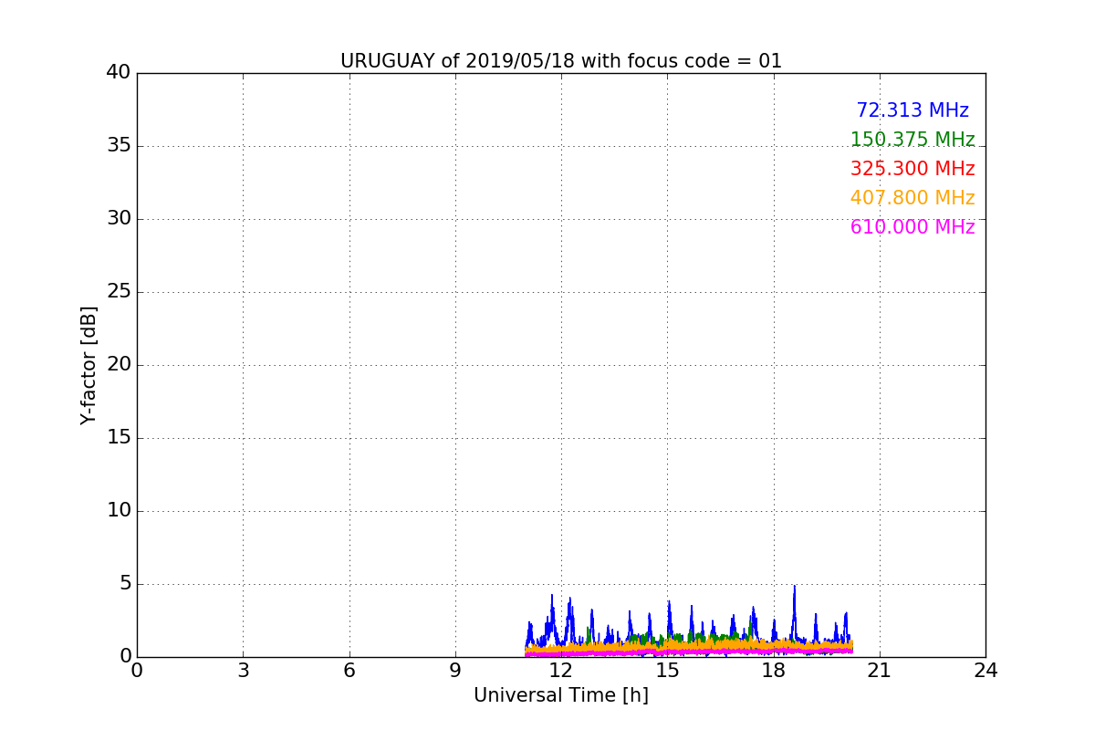The height and width of the screenshot is (730, 1095).
Task: Click the 'Universal Time [h]' axis label
Action: point(561,695)
